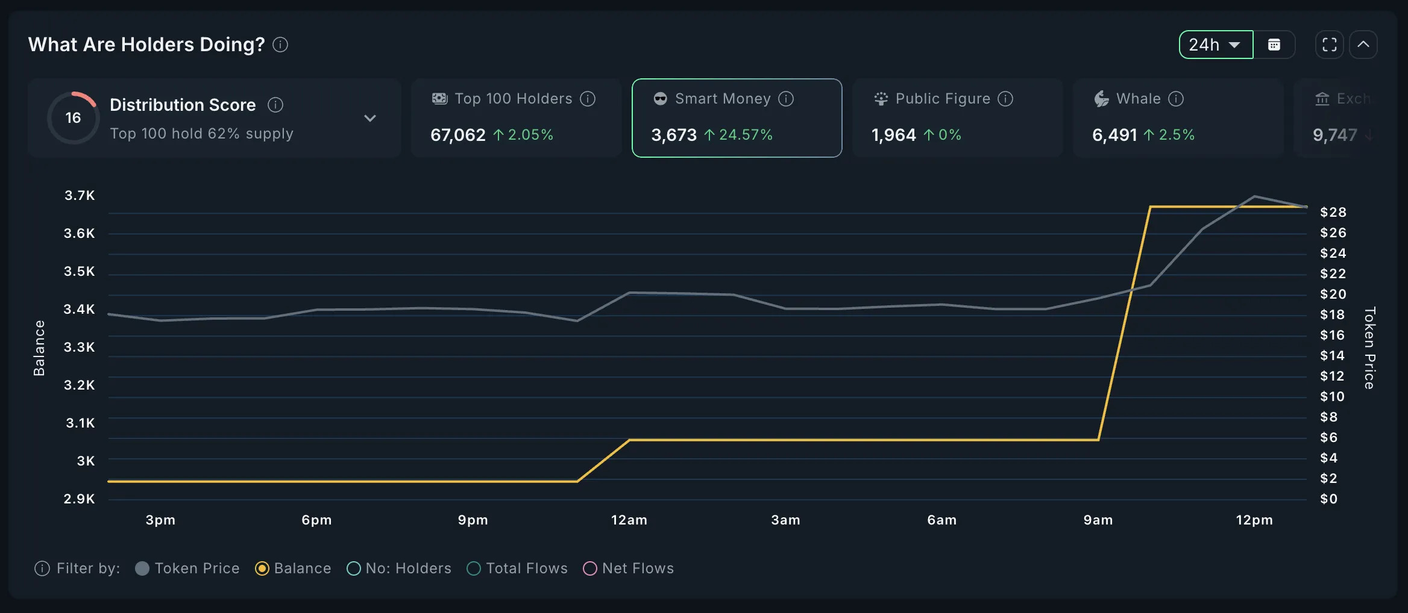Click the Distribution Score gauge showing 16

coord(74,117)
